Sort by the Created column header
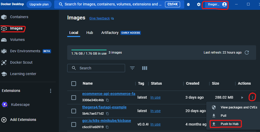The image size is (260, 132). click(x=193, y=84)
